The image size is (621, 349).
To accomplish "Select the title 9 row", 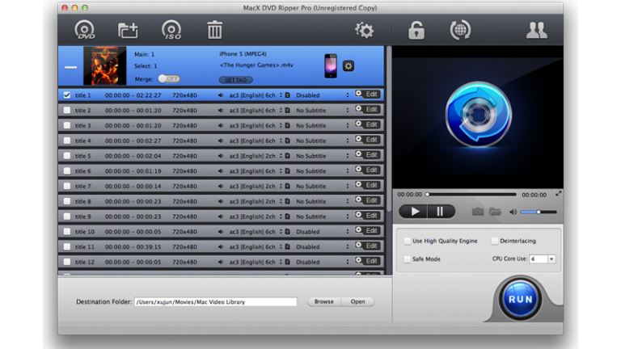I will click(x=221, y=217).
